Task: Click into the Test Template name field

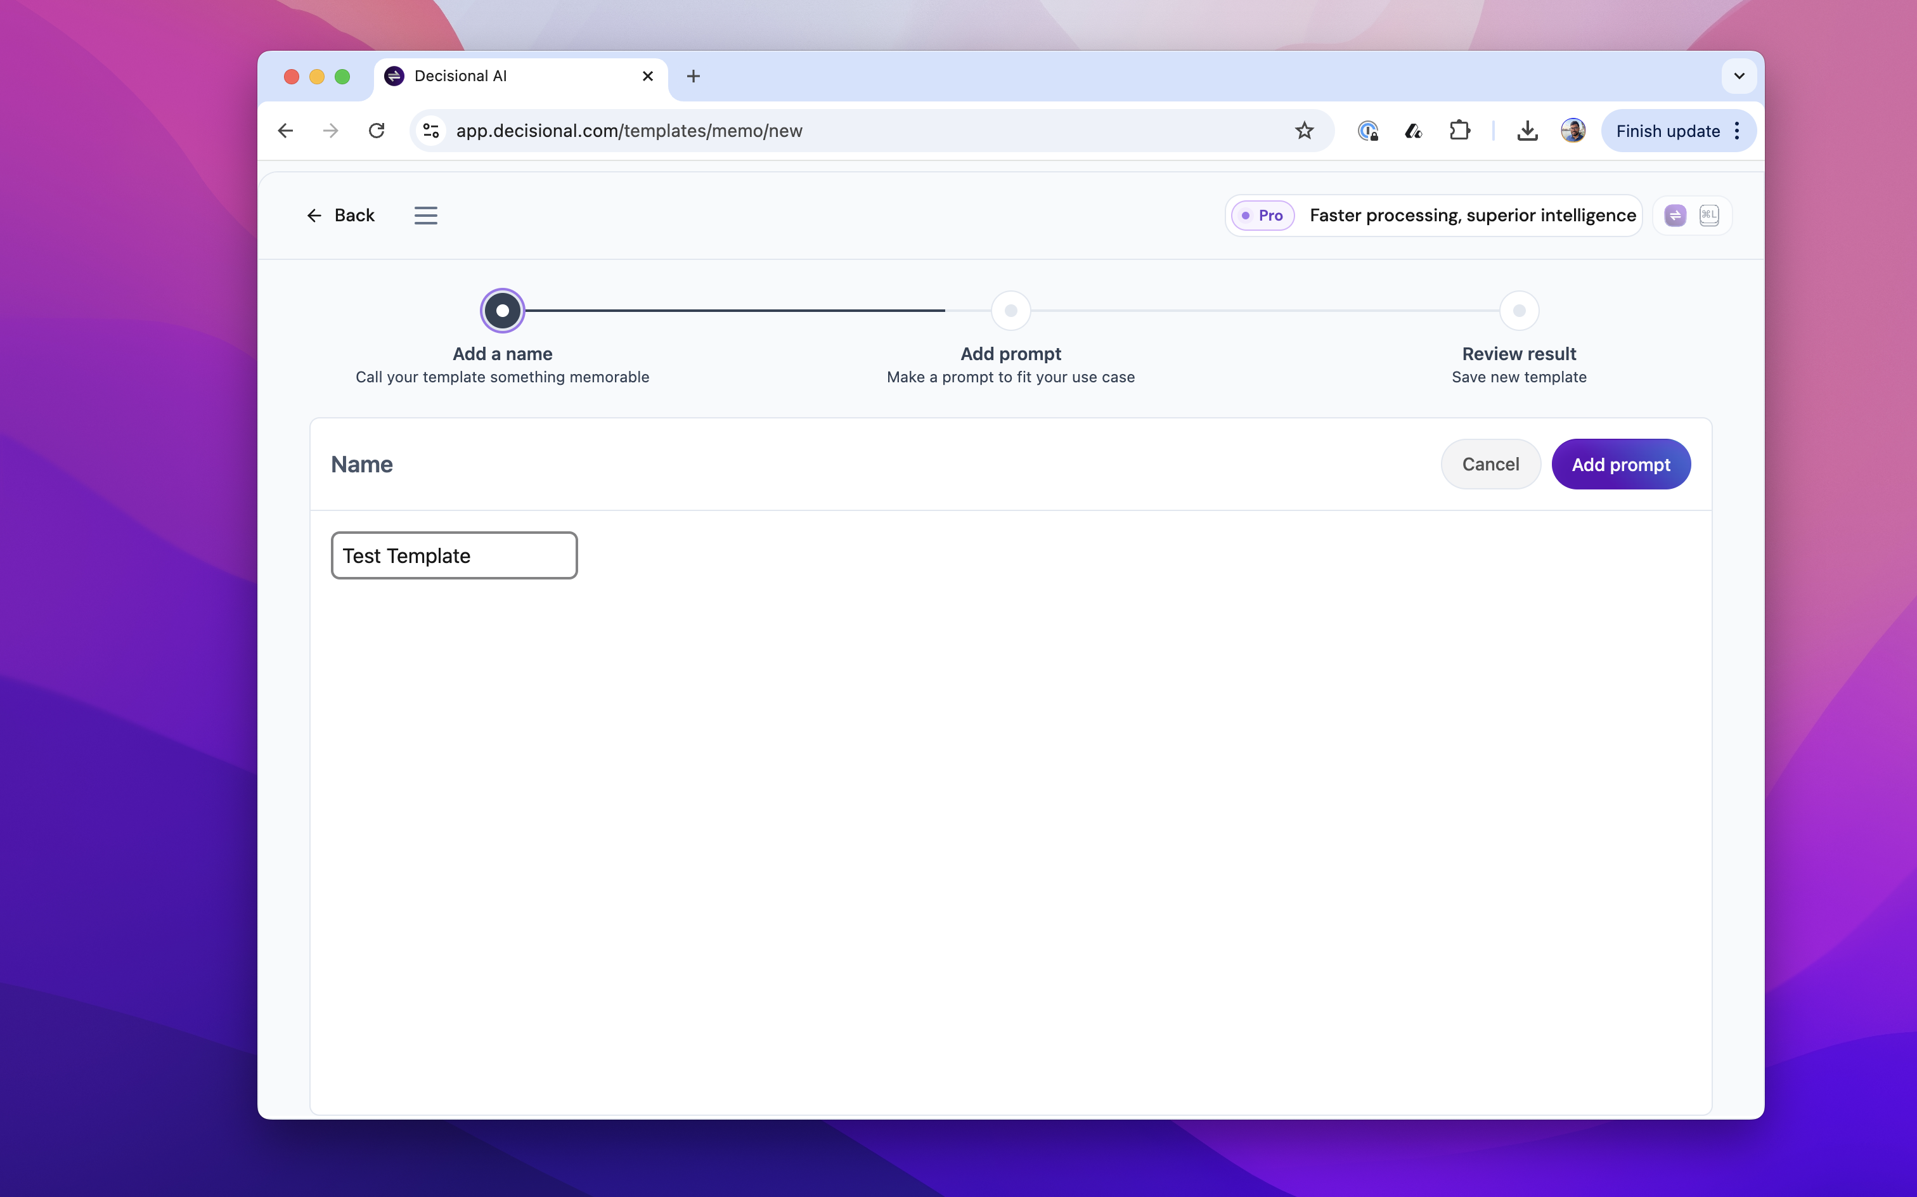Action: pos(453,556)
